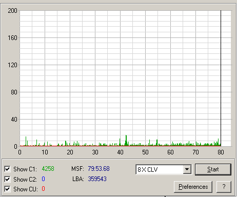
Task: Select the MSF value 79:53.68
Action: pos(98,169)
